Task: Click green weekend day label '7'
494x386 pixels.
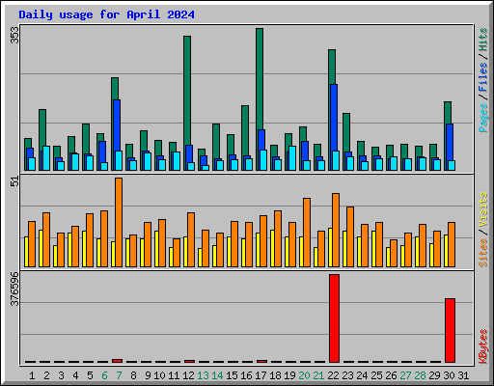Action: [x=119, y=375]
